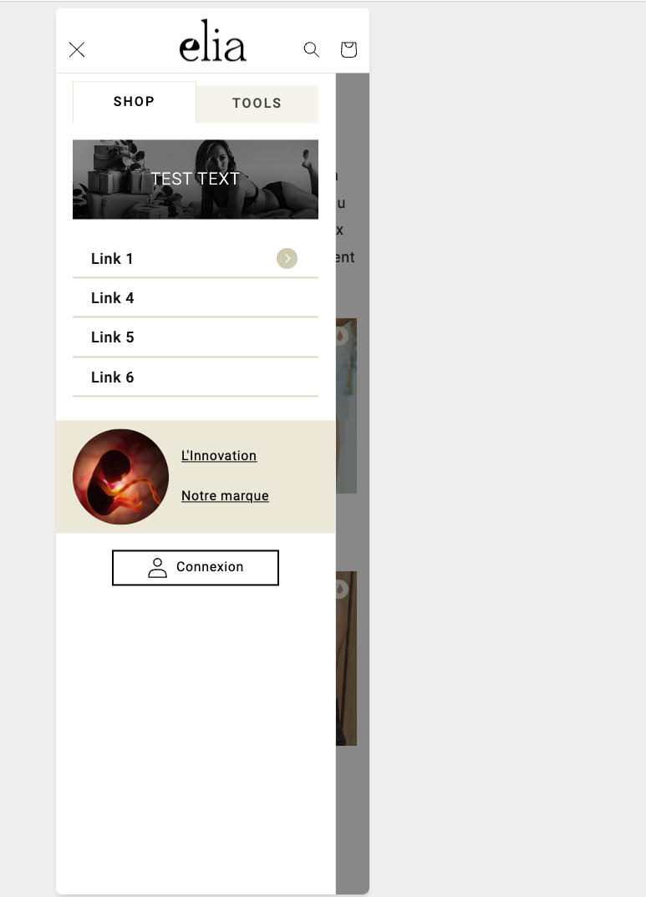Click droplet badge on upper product image
Viewport: 646px width, 897px height.
pyautogui.click(x=340, y=336)
